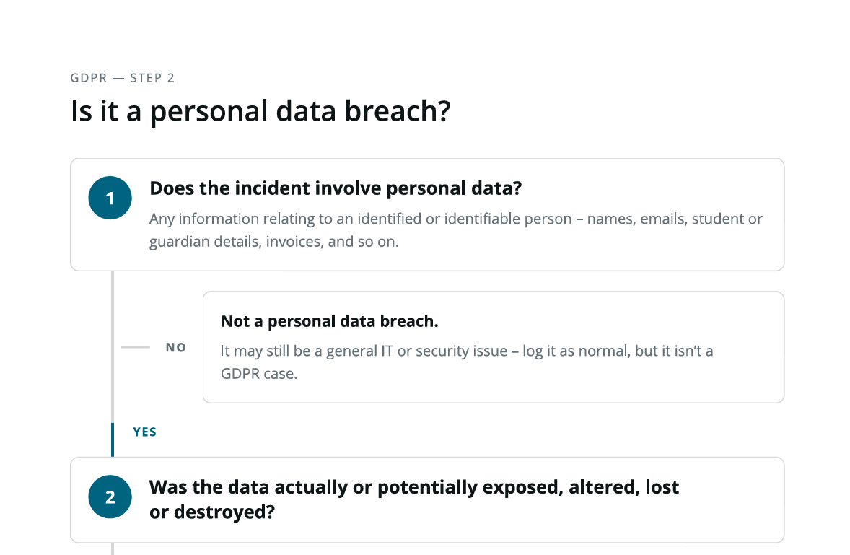Click the number 2 step circle
This screenshot has height=555, width=850.
(x=110, y=497)
